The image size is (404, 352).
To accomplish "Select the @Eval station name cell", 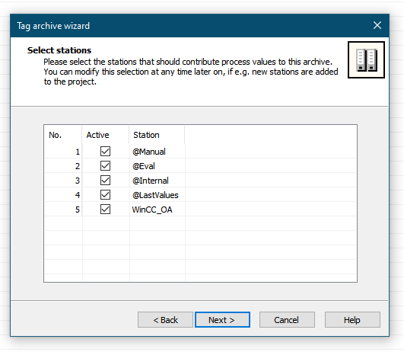I will [x=157, y=166].
